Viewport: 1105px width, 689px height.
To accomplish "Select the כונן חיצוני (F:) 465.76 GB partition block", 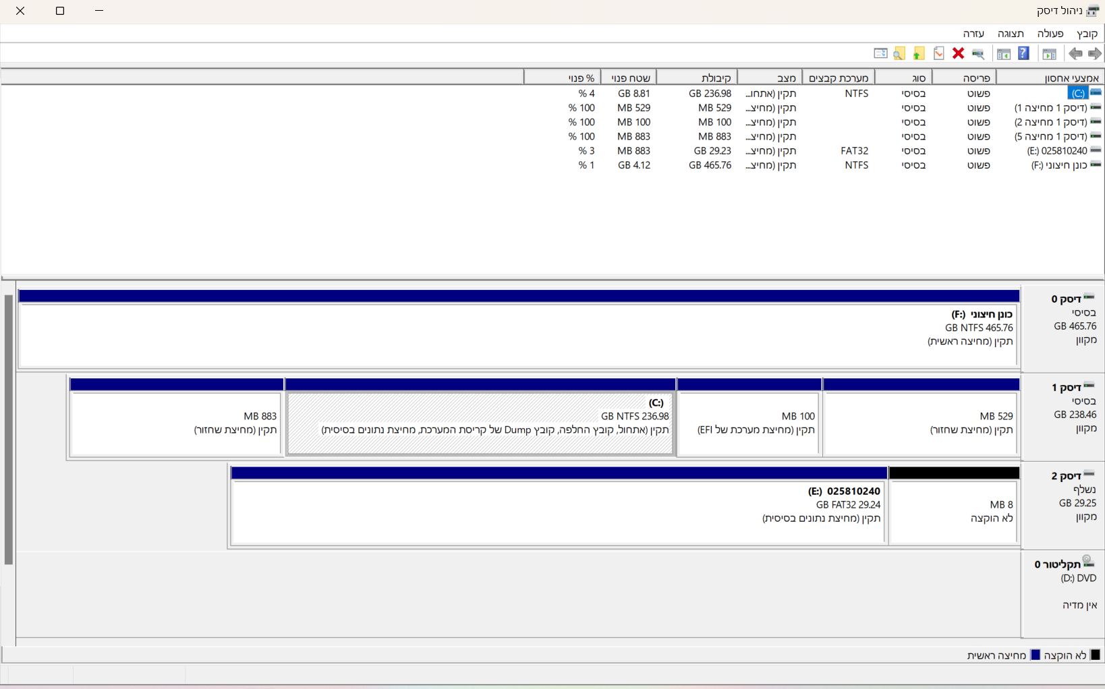I will [x=519, y=329].
